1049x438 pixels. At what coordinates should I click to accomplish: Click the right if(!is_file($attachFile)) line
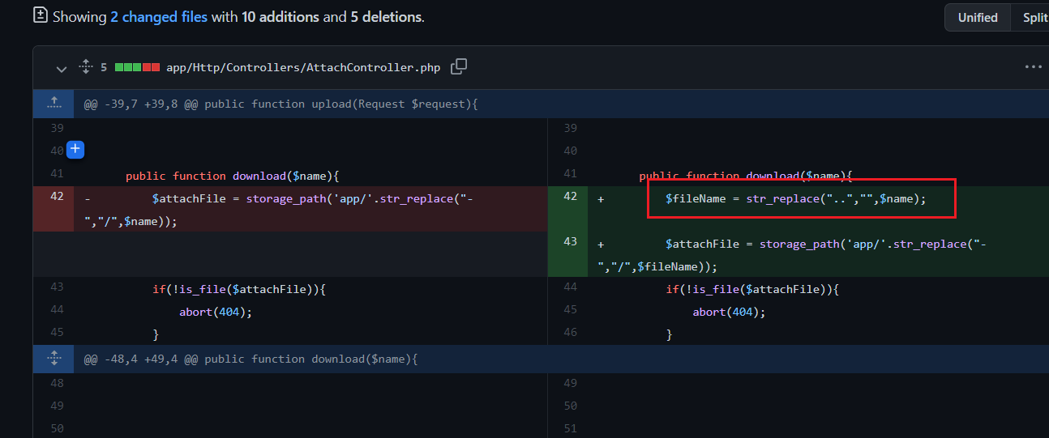[752, 289]
